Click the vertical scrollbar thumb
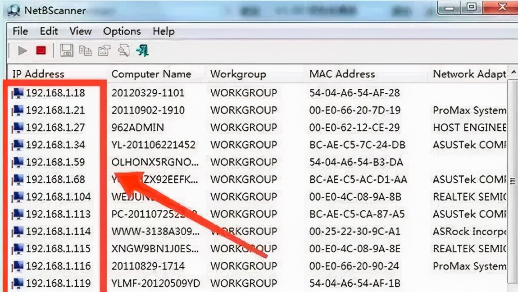518x292 pixels. click(x=513, y=181)
